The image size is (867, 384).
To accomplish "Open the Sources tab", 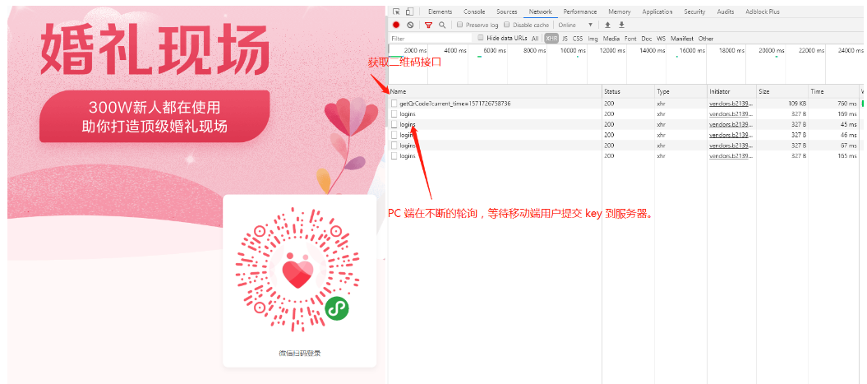I will click(x=506, y=12).
